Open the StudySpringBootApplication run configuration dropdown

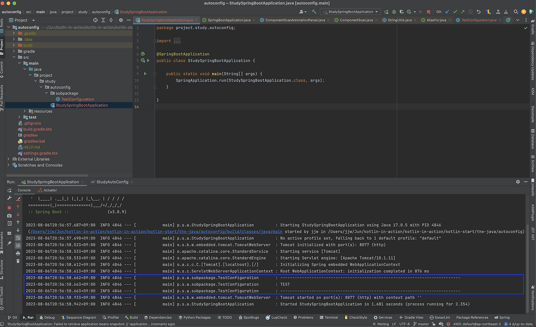pyautogui.click(x=350, y=12)
